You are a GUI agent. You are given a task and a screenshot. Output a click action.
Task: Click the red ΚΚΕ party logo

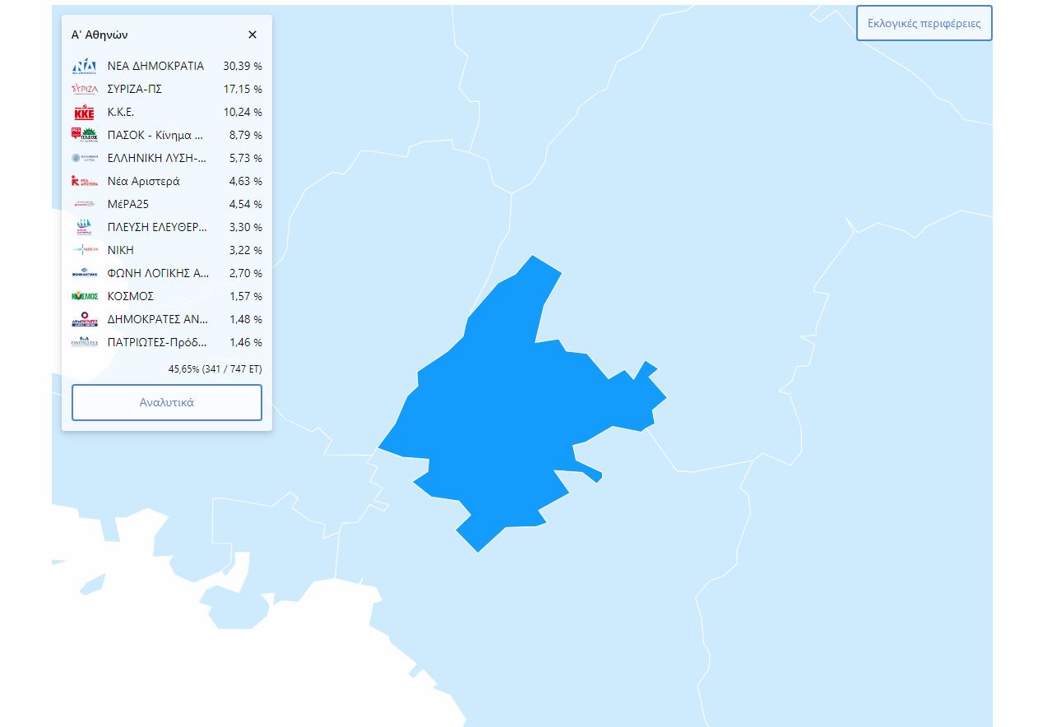pos(85,112)
